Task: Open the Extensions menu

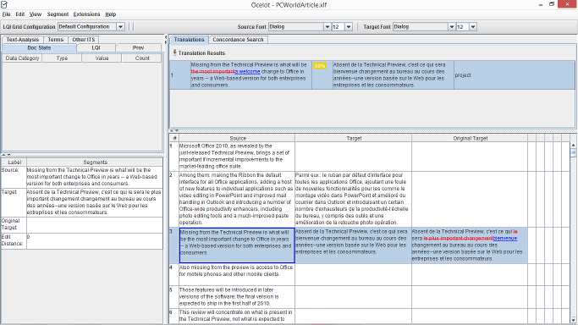Action: 86,14
